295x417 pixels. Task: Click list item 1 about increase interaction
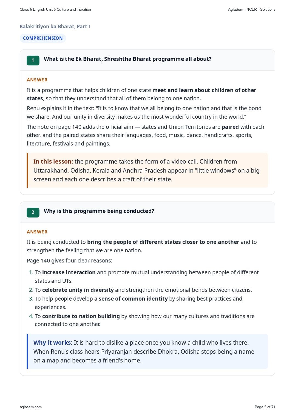click(x=144, y=276)
